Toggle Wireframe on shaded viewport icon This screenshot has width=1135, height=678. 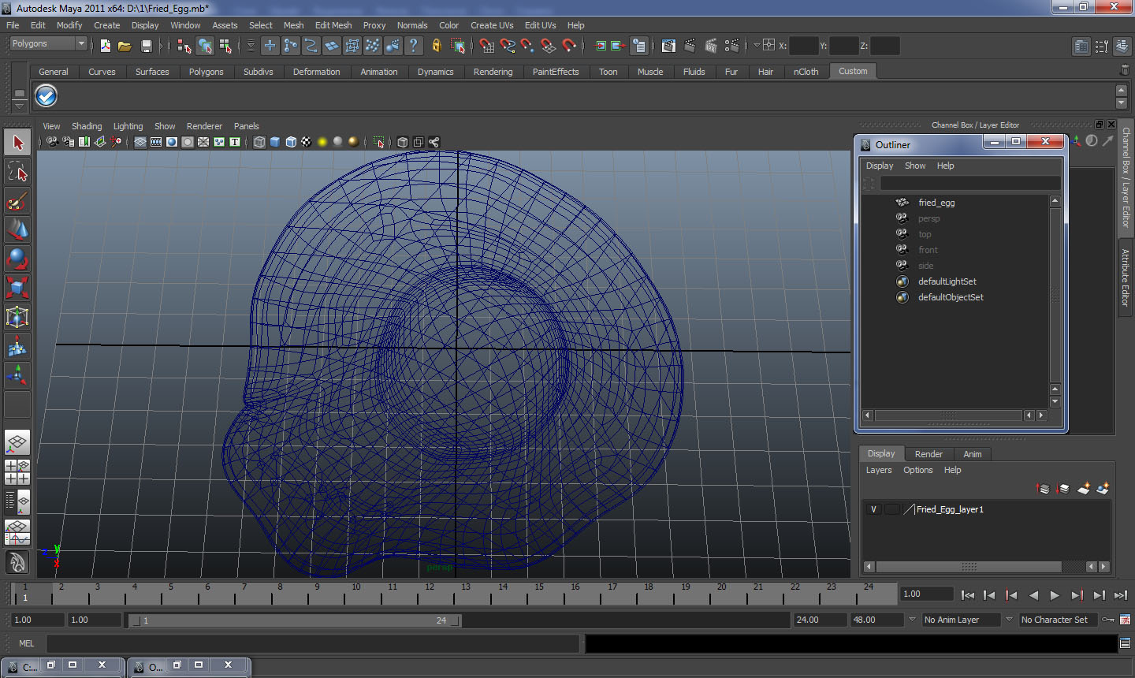(291, 142)
